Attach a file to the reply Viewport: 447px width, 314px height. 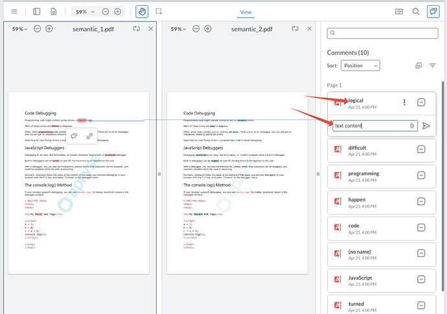pos(412,126)
